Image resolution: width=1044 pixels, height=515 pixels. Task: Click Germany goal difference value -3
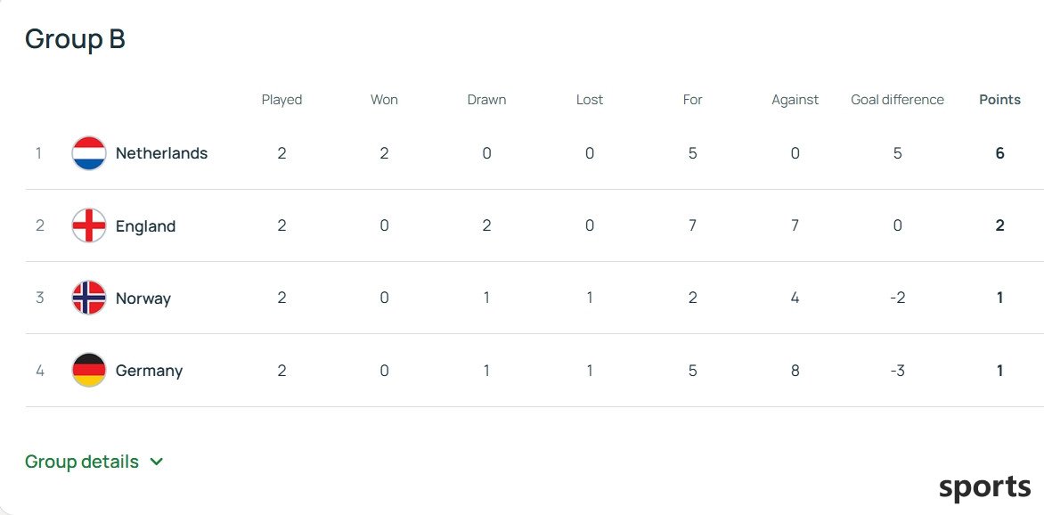898,371
